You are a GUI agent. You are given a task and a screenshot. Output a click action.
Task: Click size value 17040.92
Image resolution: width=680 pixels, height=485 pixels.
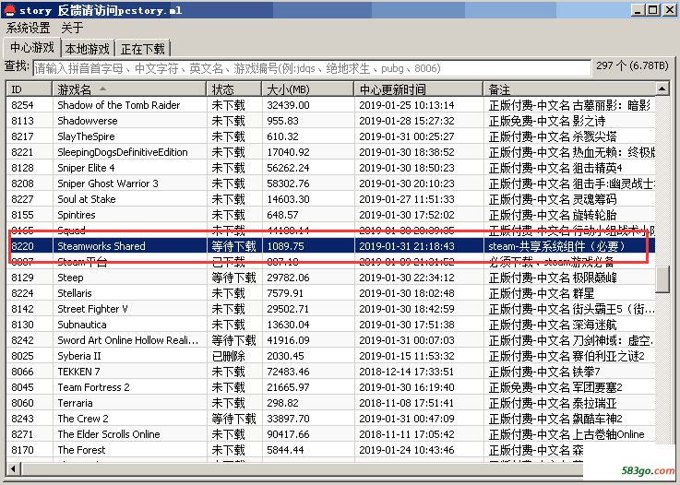[x=288, y=152]
